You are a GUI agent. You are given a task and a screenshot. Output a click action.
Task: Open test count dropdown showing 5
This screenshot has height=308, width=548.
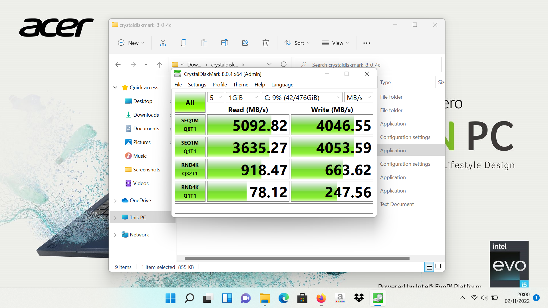click(x=215, y=98)
